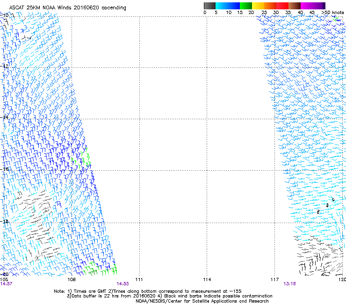Viewport: 346px width, 304px height.
Task: Click the '>50 knots' legend label
Action: click(332, 13)
